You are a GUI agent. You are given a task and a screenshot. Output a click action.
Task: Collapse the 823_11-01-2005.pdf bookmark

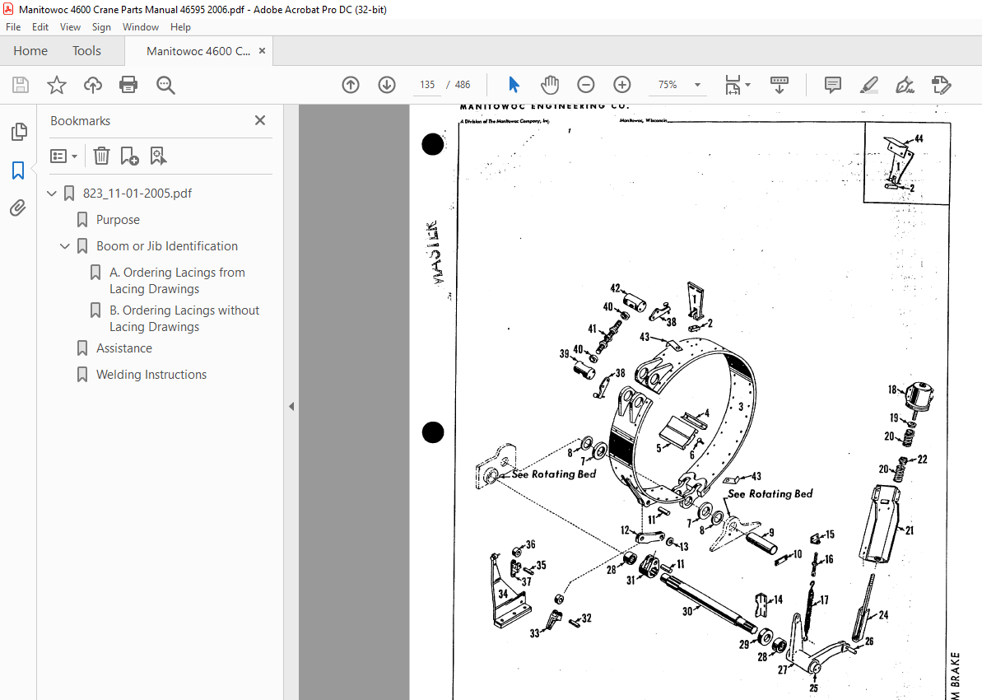coord(52,193)
